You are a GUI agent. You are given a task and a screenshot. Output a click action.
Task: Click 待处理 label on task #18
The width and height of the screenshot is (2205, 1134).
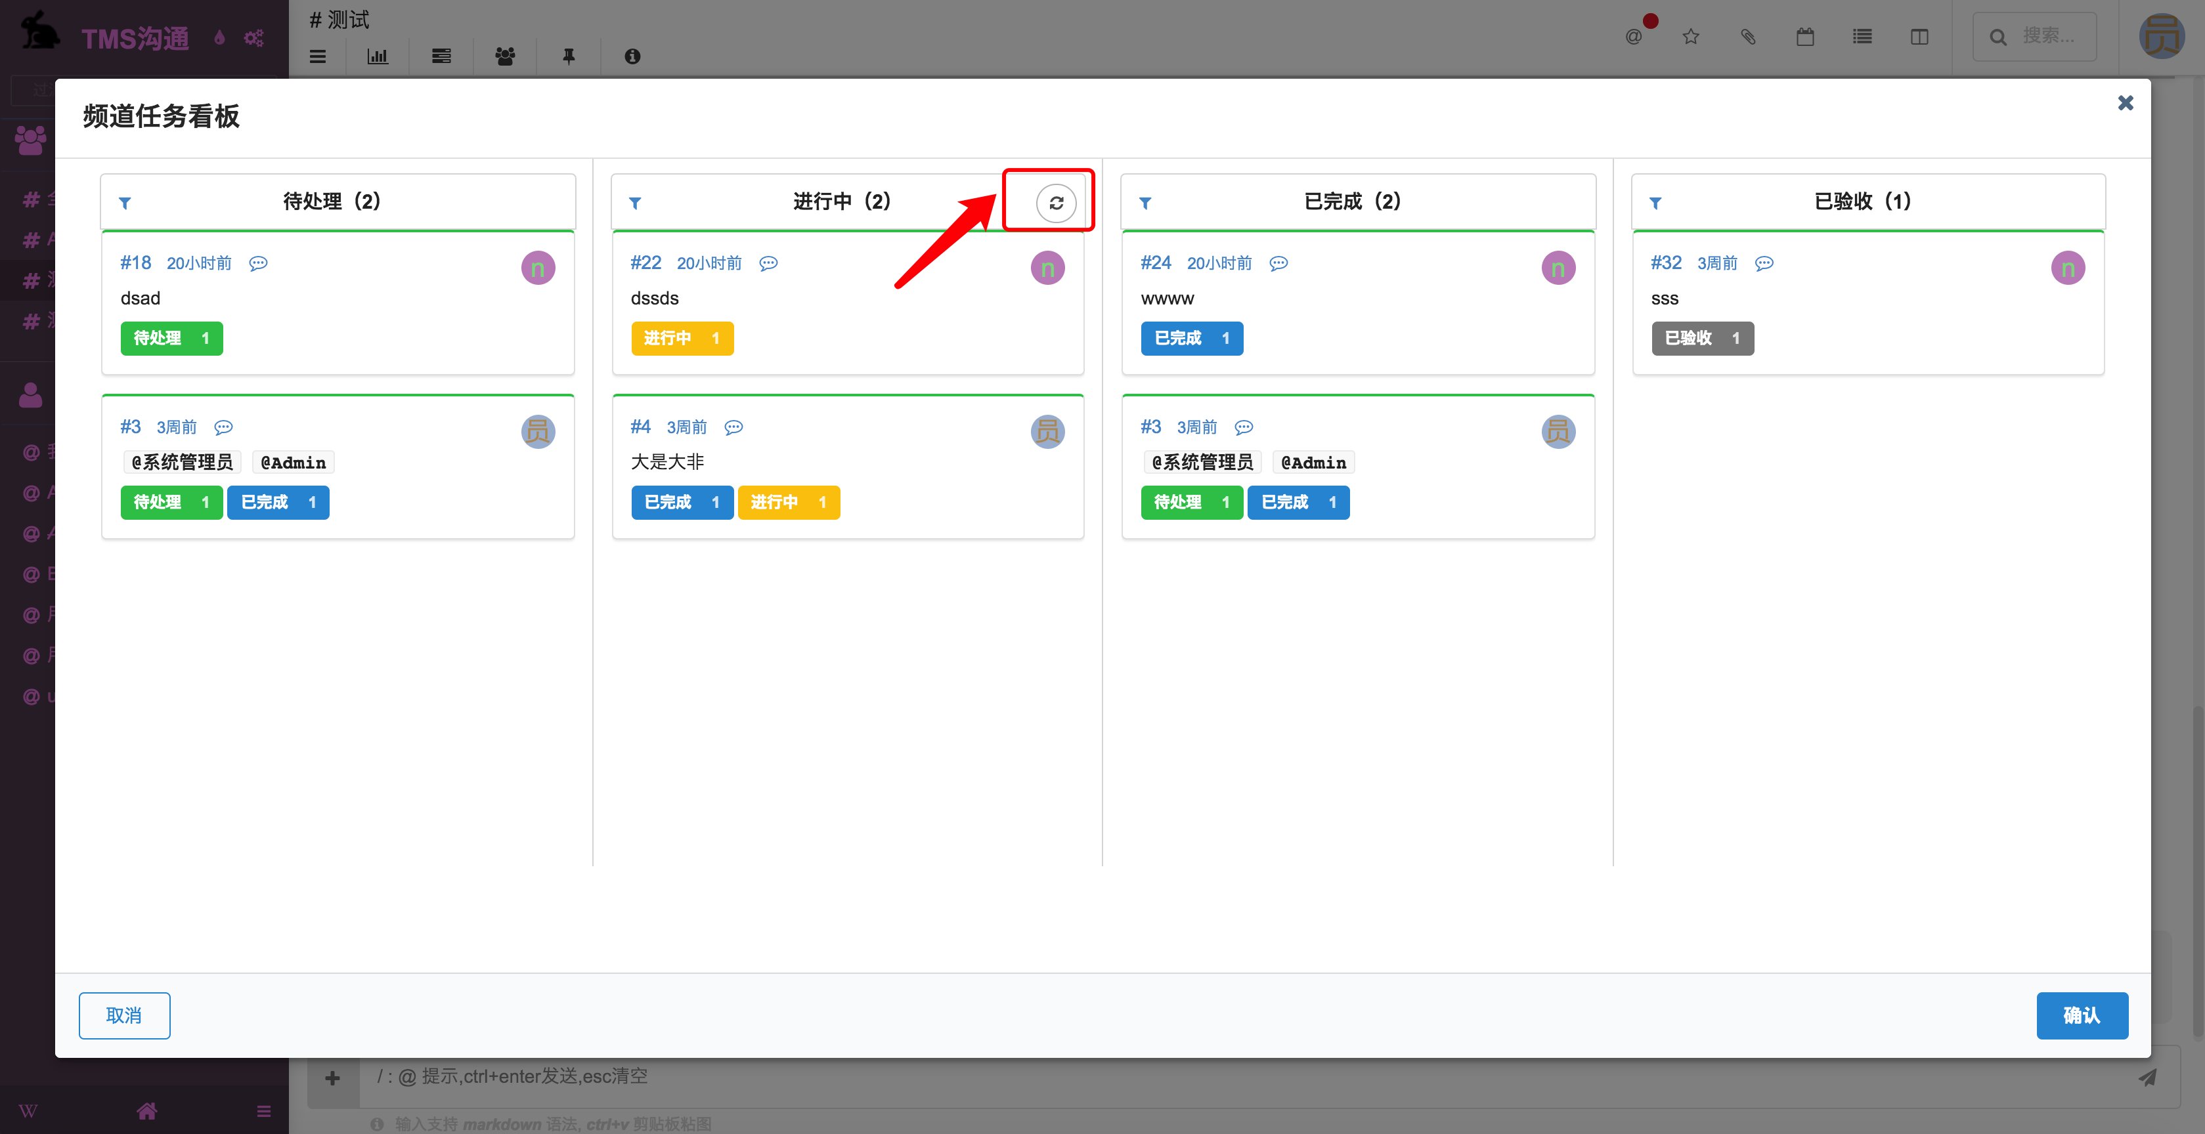[171, 339]
